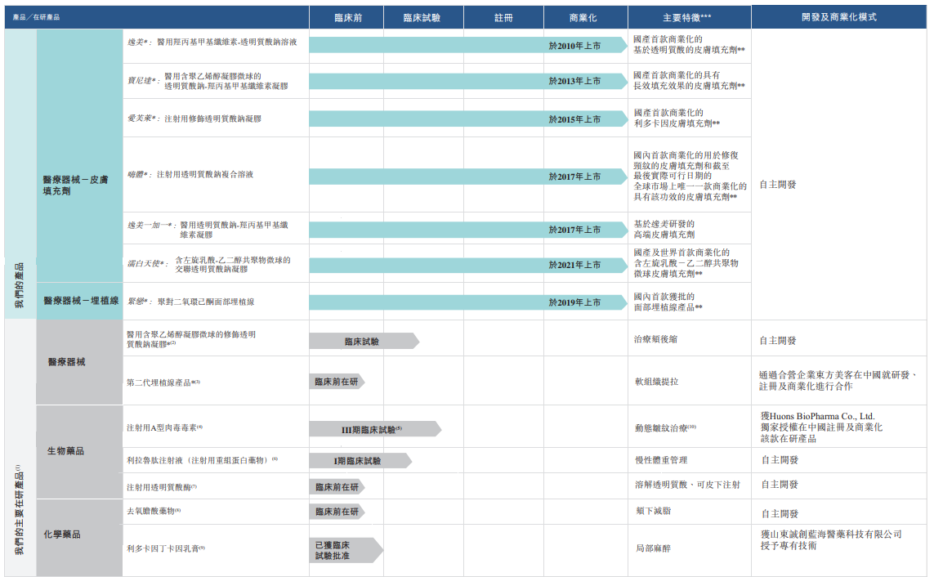
Task: Select the 醫療器械－埋植線 category cell
Action: coord(80,302)
